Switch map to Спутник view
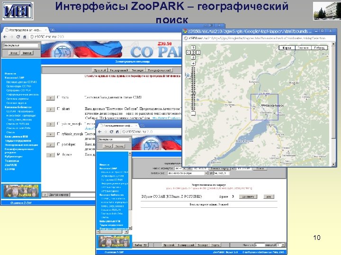 coord(303,48)
